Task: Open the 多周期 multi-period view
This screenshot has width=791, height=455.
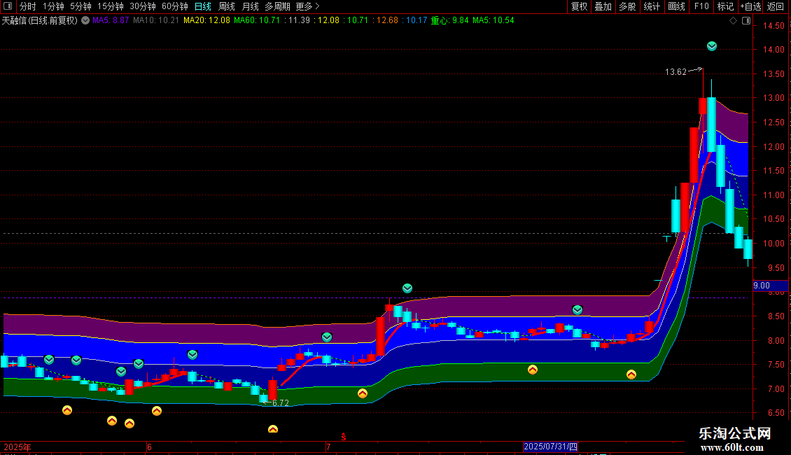Action: coord(277,6)
